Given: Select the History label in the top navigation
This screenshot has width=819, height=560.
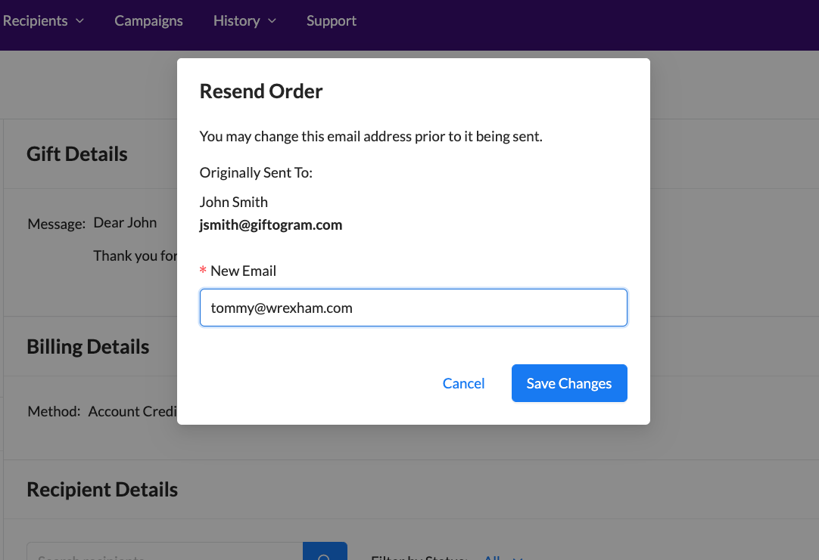Looking at the screenshot, I should click(x=236, y=21).
